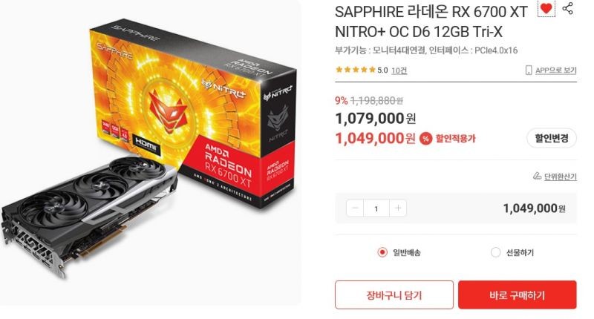Viewport: 594px width, 319px height.
Task: Add item with 장바구니 담기 button
Action: [x=394, y=295]
